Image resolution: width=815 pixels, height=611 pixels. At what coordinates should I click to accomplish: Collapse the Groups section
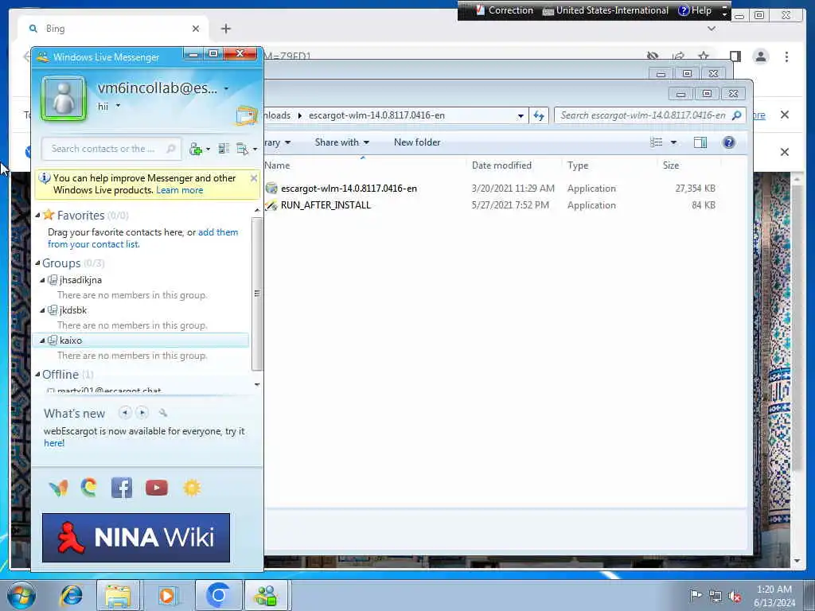[x=37, y=263]
